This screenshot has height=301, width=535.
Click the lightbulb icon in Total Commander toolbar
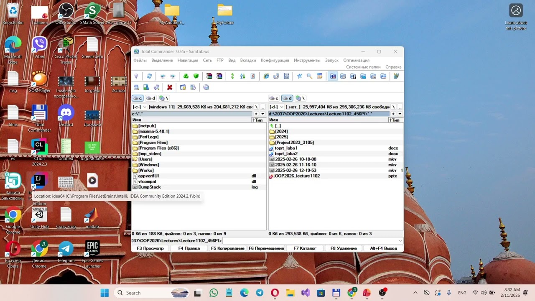[136, 76]
